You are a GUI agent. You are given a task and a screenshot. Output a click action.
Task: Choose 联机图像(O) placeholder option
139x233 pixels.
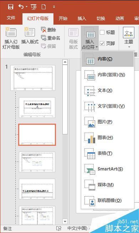point(108,201)
